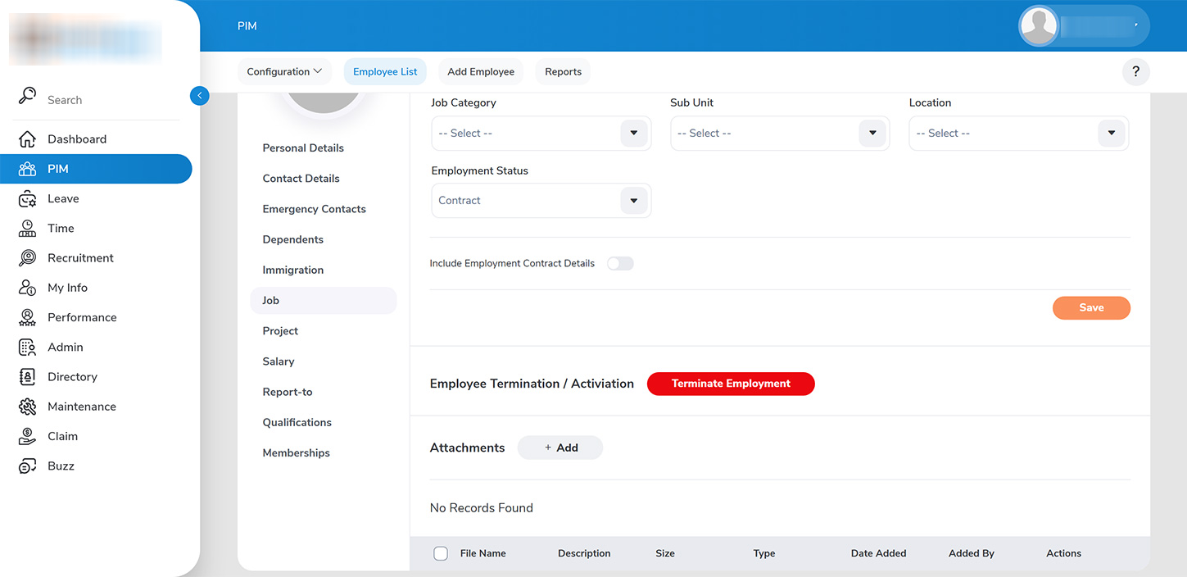Open the Leave module icon
1187x577 pixels.
(28, 199)
